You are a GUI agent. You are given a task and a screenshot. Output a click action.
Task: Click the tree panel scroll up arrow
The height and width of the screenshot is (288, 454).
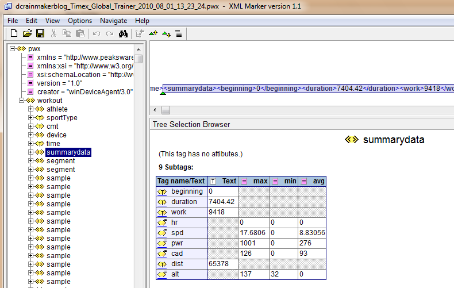[138, 49]
